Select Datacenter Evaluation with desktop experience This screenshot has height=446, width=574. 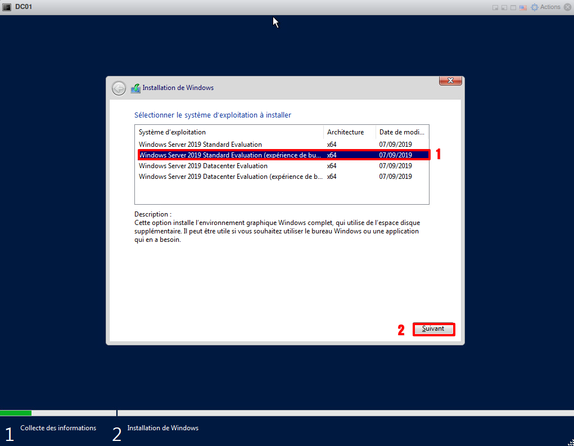[x=230, y=177]
